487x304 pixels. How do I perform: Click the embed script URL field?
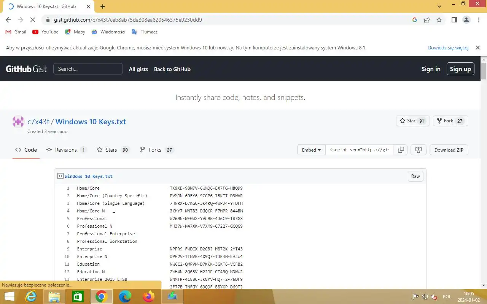pyautogui.click(x=360, y=150)
